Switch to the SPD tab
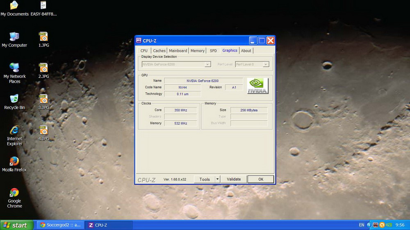This screenshot has height=230, width=410. click(x=213, y=51)
